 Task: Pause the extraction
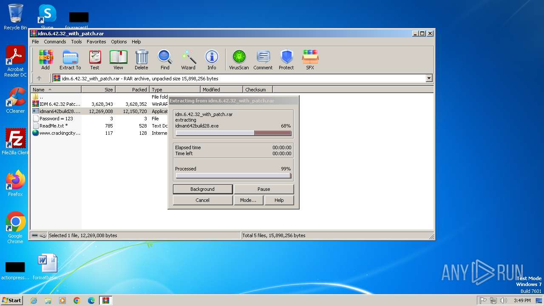pos(264,189)
